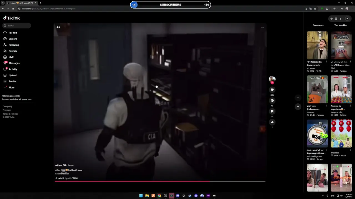The image size is (355, 199).
Task: Open Discord from the taskbar
Action: (177, 196)
